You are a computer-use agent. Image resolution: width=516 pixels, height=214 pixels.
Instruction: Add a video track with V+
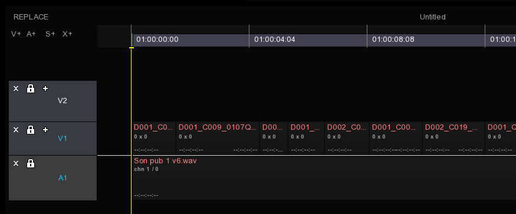16,34
